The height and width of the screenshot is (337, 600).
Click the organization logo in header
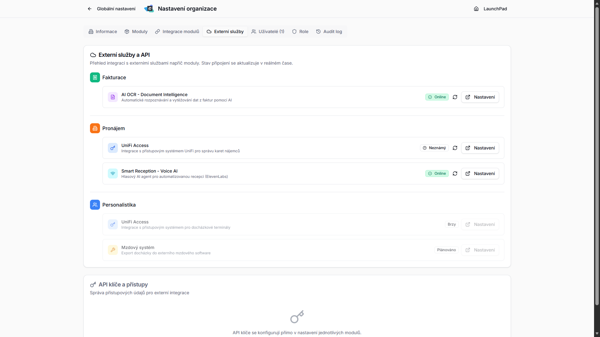coord(149,9)
